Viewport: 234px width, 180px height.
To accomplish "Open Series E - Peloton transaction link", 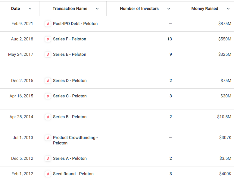I will (70, 54).
